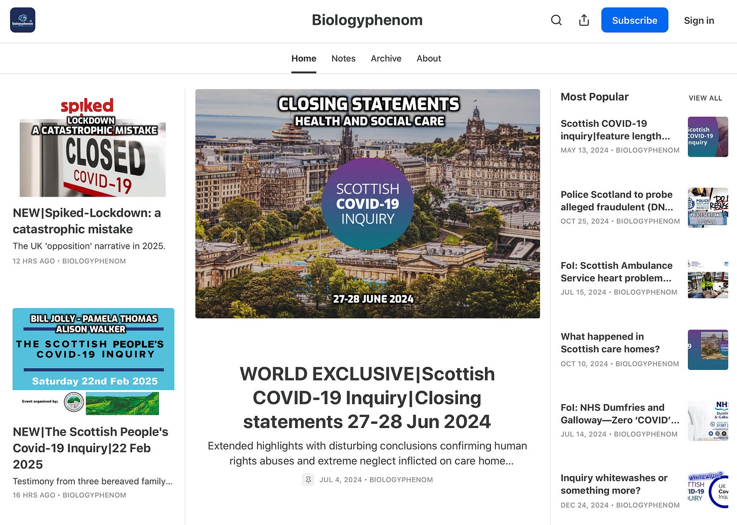Screen dimensions: 737x525
Task: Open the Scottish People's Covid-19 Inquiry thumbnail
Action: coord(94,362)
